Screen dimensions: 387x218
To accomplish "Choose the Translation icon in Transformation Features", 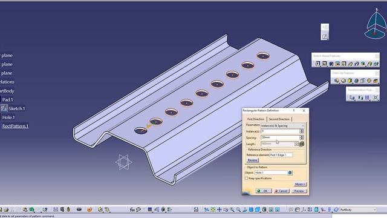I will 352,97.
